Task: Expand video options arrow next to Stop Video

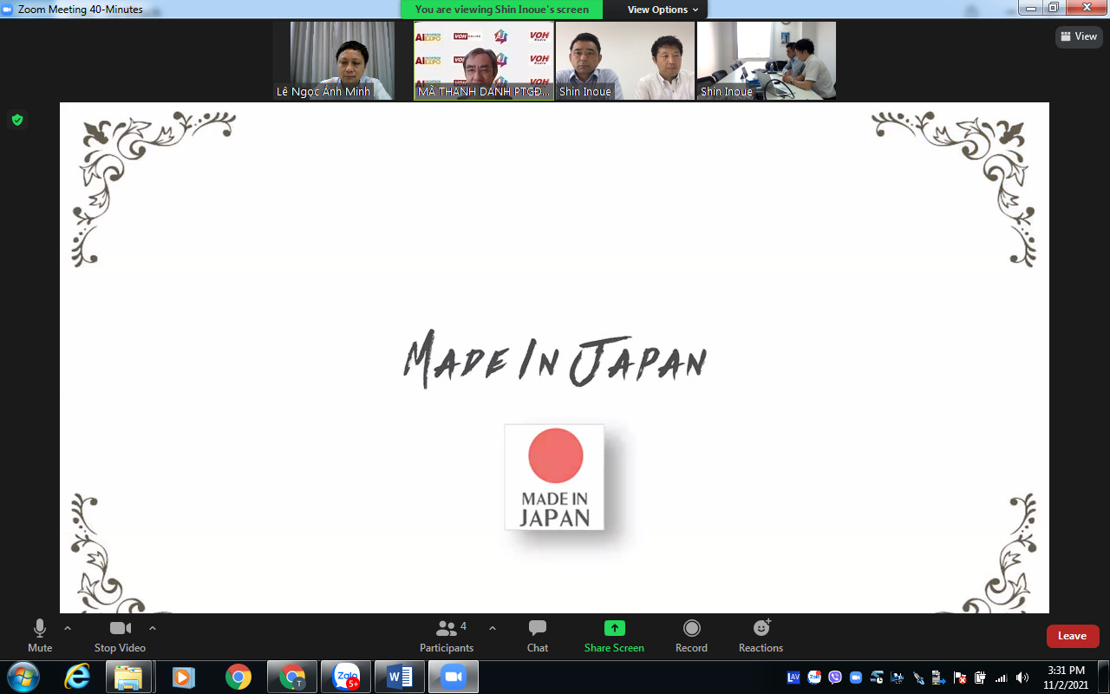Action: pyautogui.click(x=153, y=628)
